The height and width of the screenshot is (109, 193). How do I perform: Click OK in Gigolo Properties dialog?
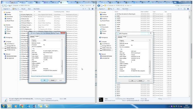click(44, 80)
